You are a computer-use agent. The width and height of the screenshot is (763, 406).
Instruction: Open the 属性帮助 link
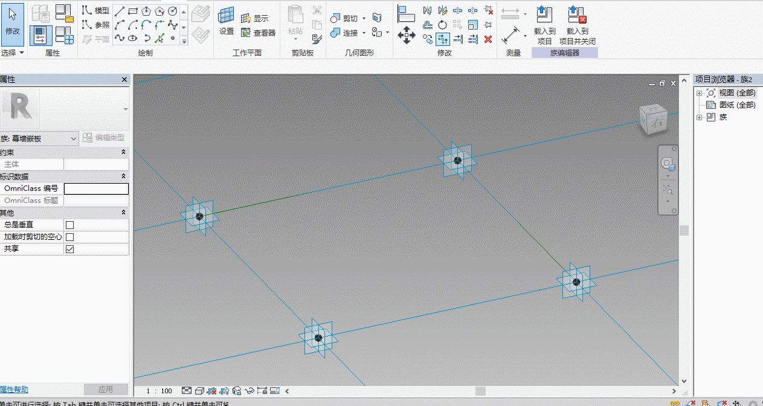(14, 390)
